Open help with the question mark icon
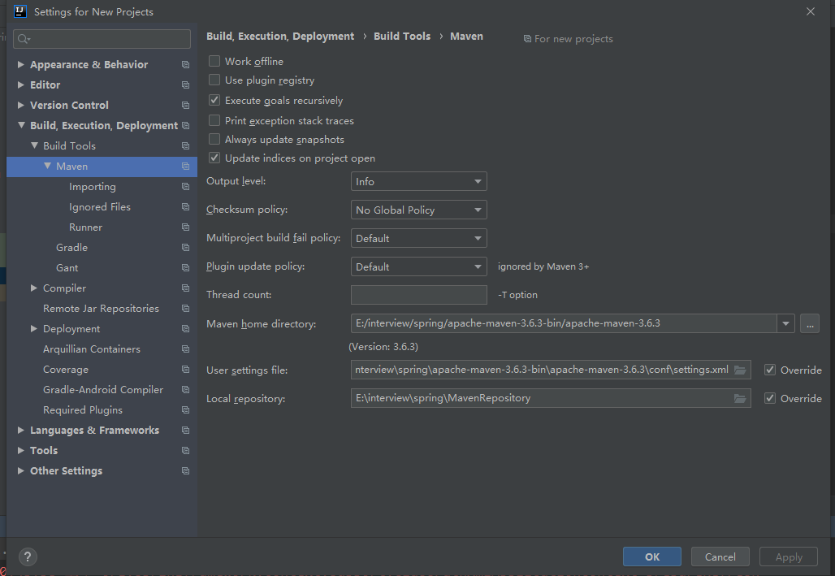 [28, 557]
